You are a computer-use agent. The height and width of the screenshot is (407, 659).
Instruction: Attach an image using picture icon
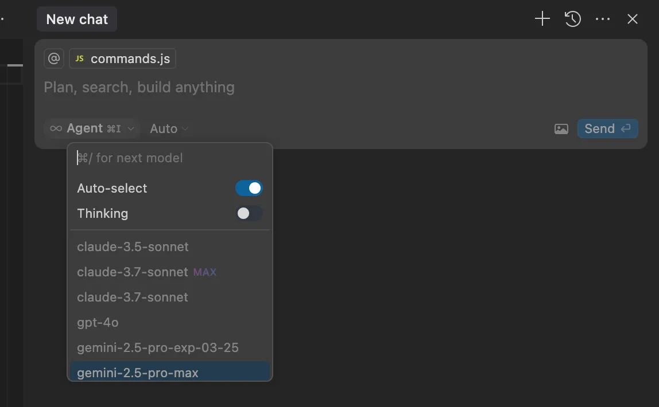[x=561, y=129]
